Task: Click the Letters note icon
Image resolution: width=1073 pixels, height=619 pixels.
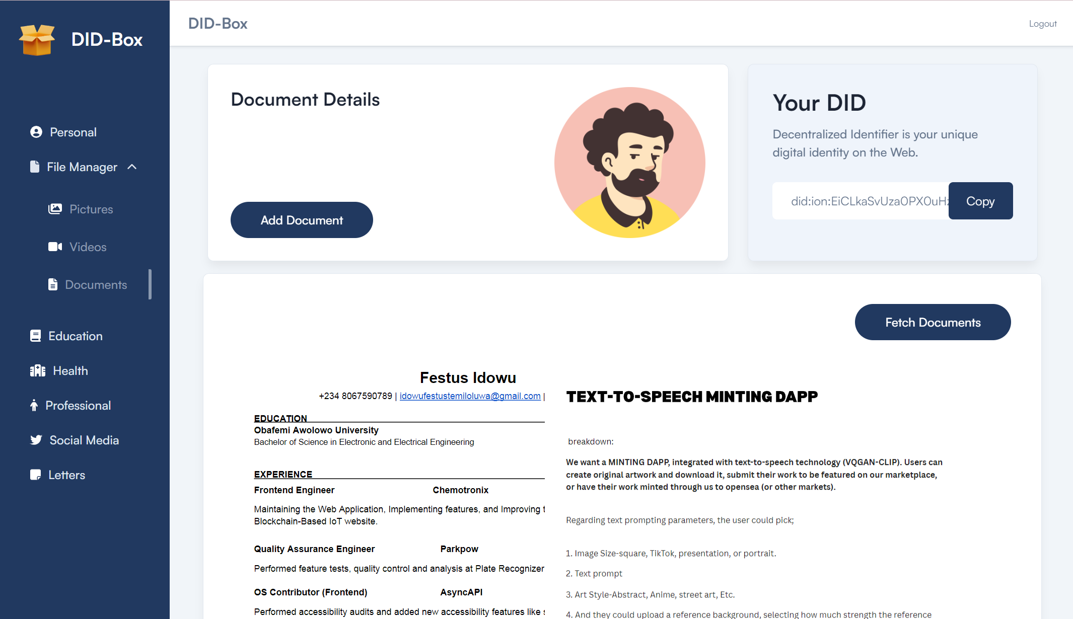Action: pos(36,475)
